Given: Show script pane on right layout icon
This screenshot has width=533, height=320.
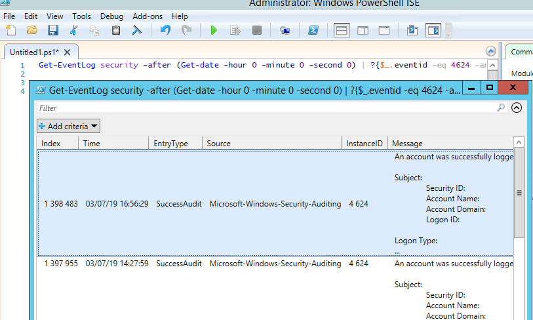Looking at the screenshot, I should pos(363,31).
